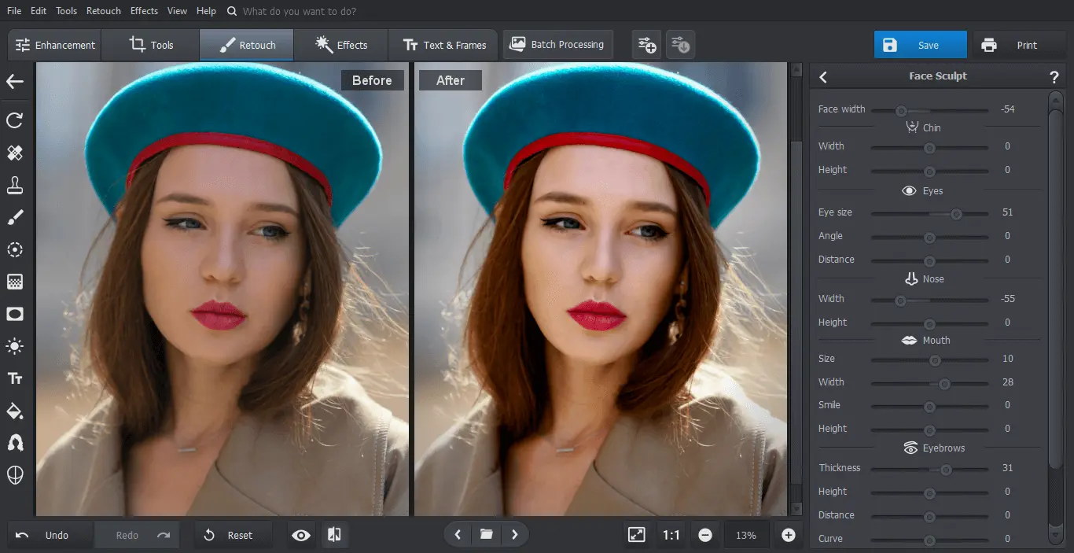The height and width of the screenshot is (553, 1074).
Task: Toggle the before/after split view
Action: [334, 535]
